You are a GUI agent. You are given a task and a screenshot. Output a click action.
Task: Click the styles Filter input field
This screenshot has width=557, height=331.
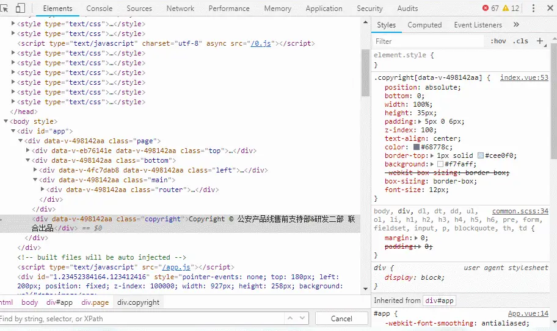click(x=428, y=41)
